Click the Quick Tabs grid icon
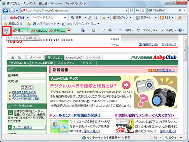Image resolution: width=189 pixels, height=142 pixels. point(6,30)
